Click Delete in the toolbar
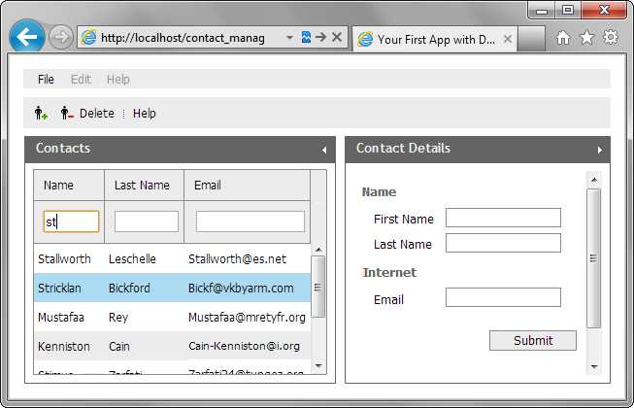Screen dimensions: 634x408 point(97,114)
